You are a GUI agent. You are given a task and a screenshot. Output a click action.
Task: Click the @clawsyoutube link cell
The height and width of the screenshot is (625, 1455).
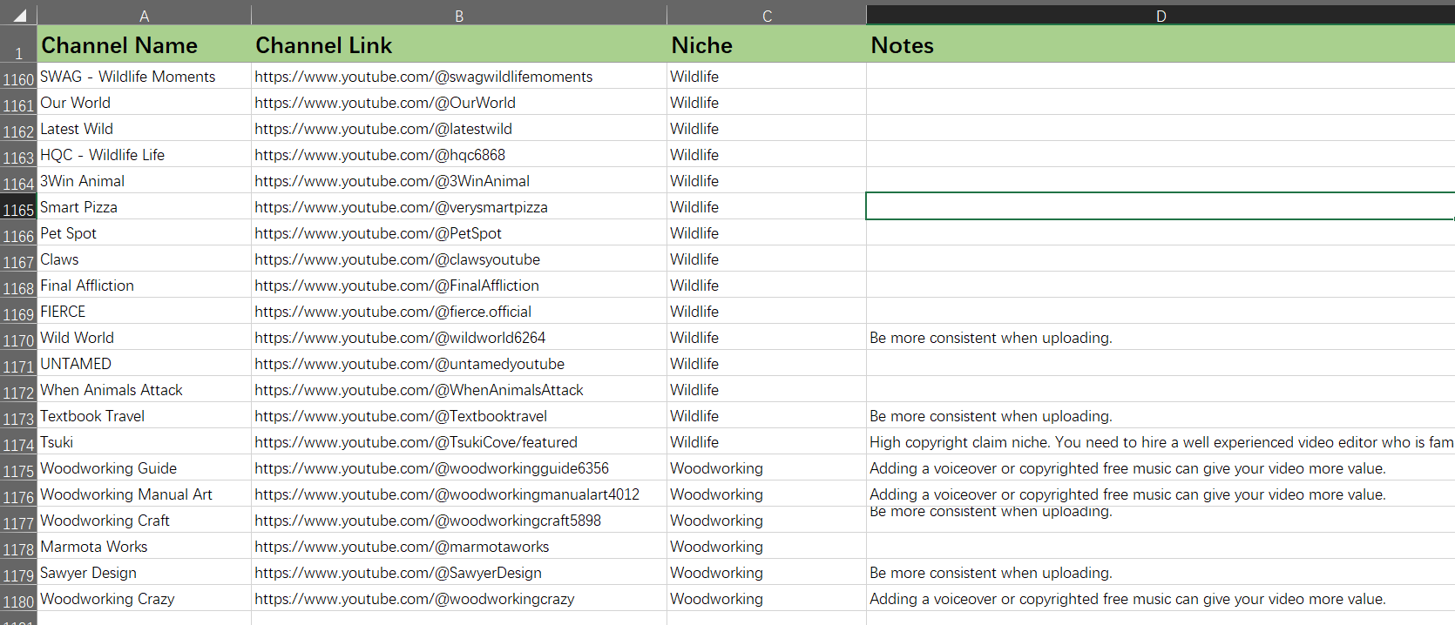tap(459, 259)
